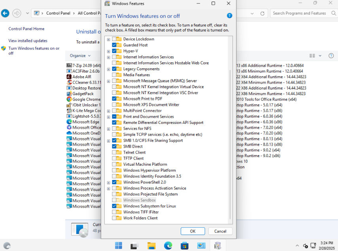Enable the Media Features checkbox
338x251 pixels.
coord(114,75)
